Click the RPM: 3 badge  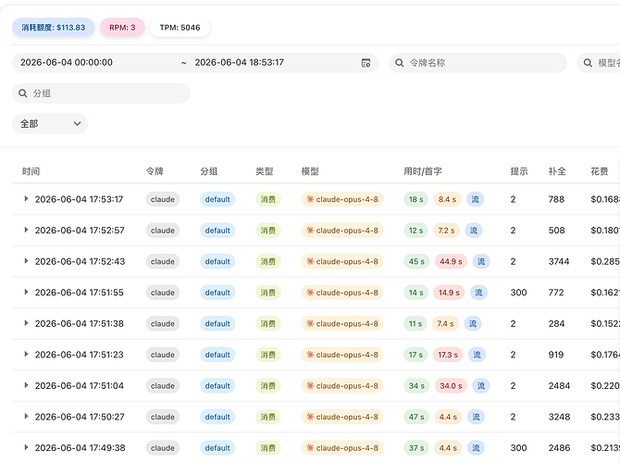tap(122, 28)
